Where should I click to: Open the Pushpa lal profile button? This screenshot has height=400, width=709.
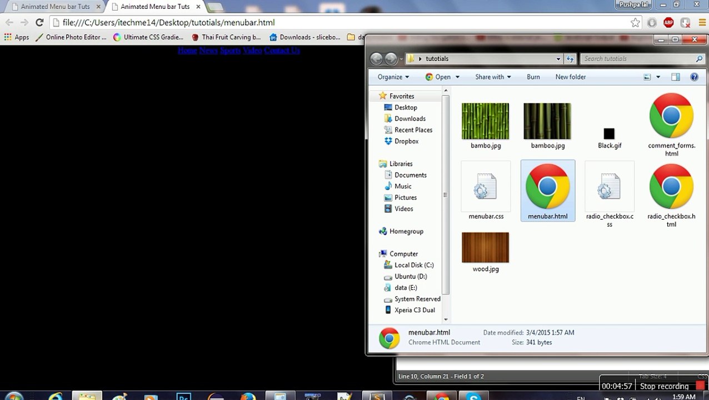point(633,4)
